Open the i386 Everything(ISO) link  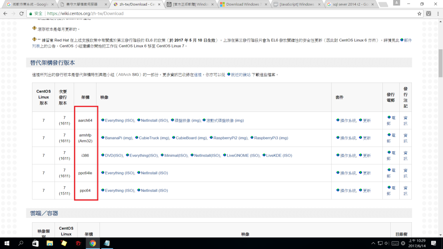[x=144, y=155]
